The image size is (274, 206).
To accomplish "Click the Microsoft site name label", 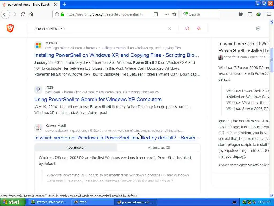I will (x=53, y=43).
